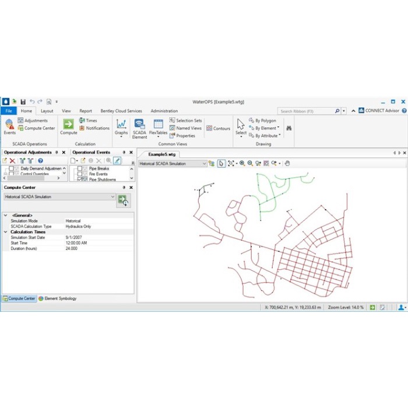Viewport: 408px width, 408px height.
Task: Toggle the highlighted pencil icon in Operational Events toolbar
Action: point(117,161)
